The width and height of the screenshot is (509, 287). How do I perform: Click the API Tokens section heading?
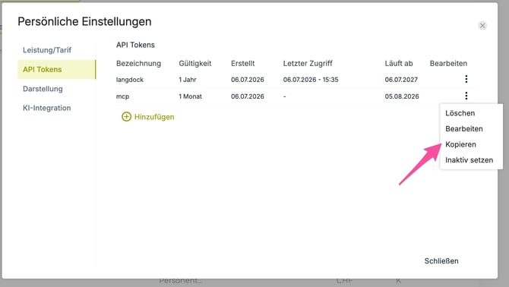(x=135, y=45)
